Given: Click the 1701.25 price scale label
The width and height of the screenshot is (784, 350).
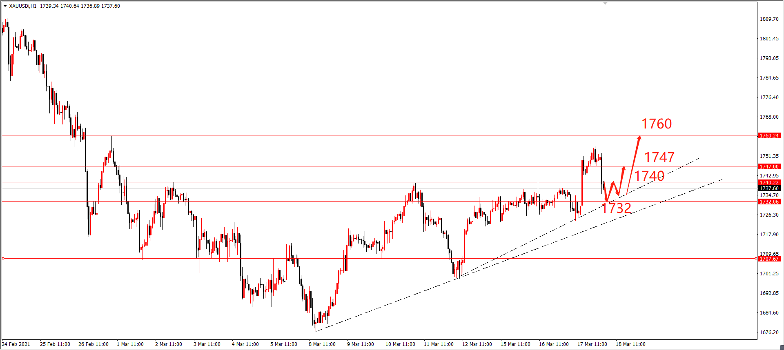Looking at the screenshot, I should click(x=769, y=274).
